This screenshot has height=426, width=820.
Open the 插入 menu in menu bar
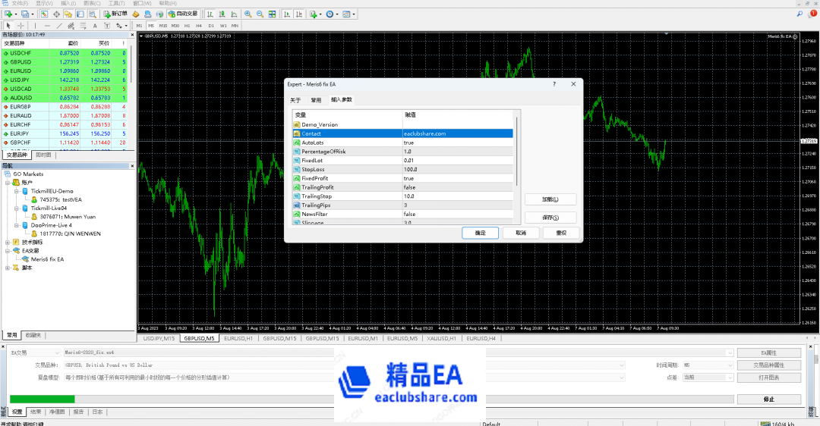68,3
